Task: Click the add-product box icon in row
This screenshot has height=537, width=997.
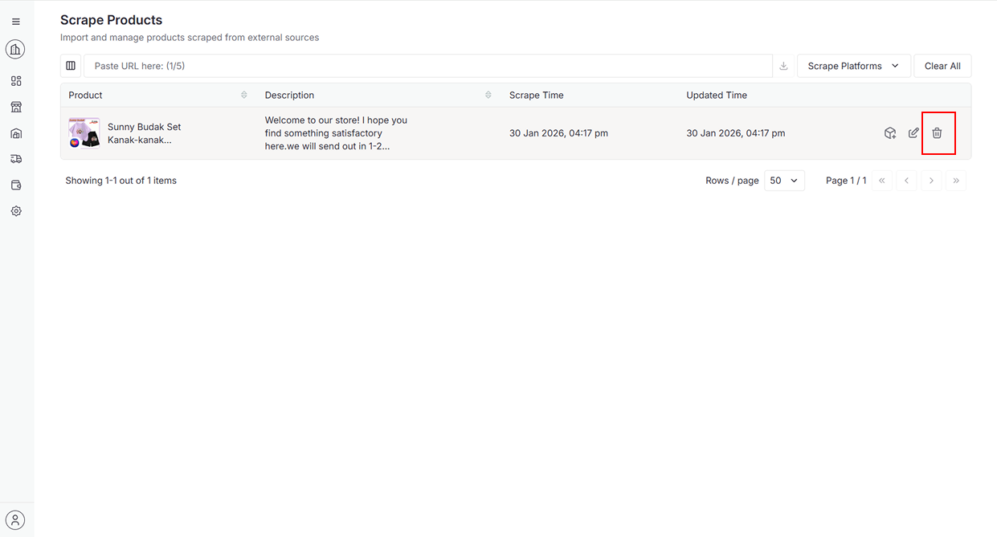Action: tap(890, 133)
